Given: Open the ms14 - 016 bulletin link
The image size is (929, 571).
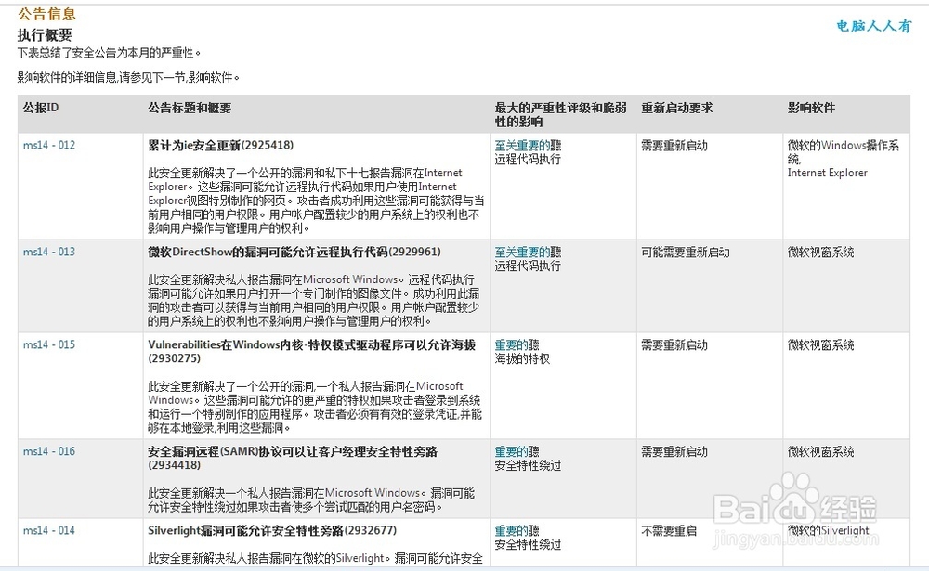Looking at the screenshot, I should pos(49,451).
